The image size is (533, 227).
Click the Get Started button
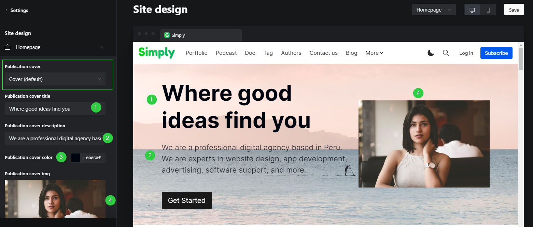tap(187, 200)
